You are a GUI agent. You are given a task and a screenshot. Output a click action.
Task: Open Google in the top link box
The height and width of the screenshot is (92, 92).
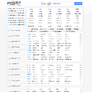coord(31,9)
